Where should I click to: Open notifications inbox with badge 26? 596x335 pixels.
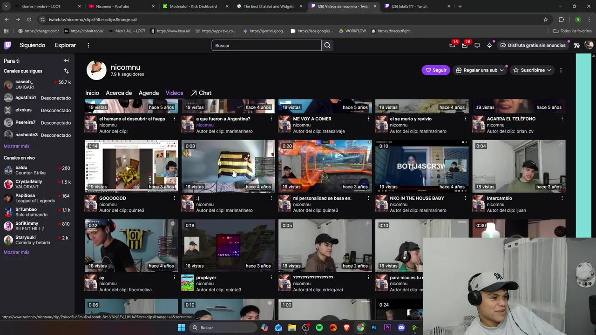click(x=465, y=45)
